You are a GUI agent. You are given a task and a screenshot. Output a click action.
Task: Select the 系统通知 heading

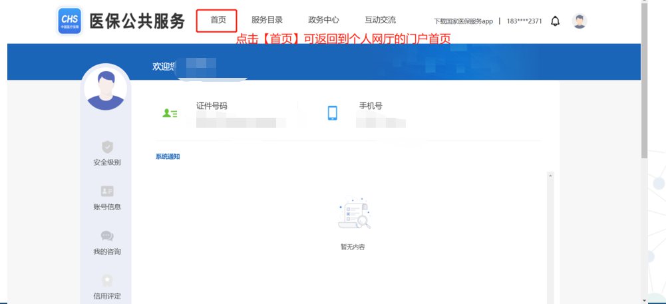[x=168, y=157]
